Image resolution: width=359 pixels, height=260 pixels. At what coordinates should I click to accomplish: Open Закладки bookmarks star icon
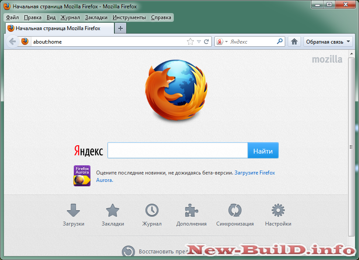pyautogui.click(x=113, y=210)
